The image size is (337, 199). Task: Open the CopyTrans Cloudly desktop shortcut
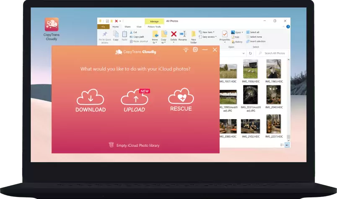click(x=52, y=29)
